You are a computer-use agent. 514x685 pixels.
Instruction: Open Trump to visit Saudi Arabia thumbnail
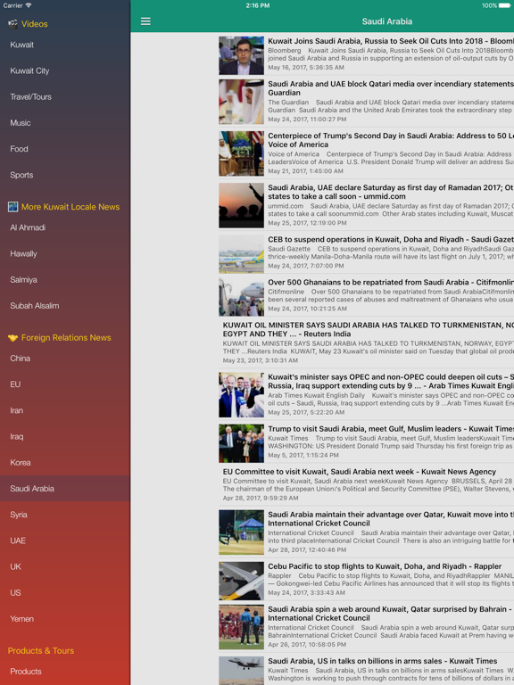click(x=241, y=443)
